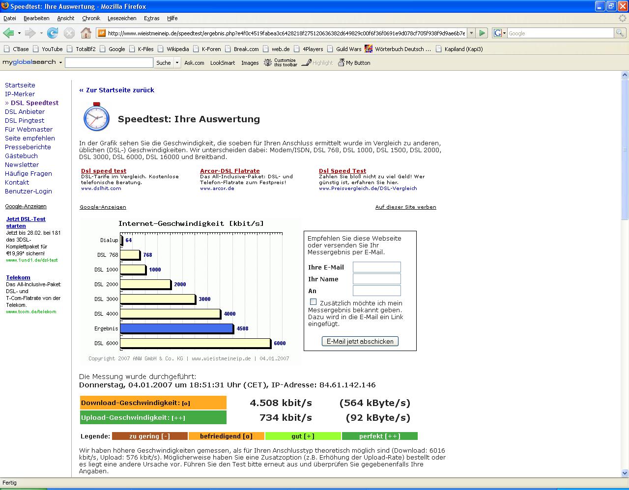629x490 pixels.
Task: Click the Benutzer-Login sidebar link
Action: coord(29,191)
